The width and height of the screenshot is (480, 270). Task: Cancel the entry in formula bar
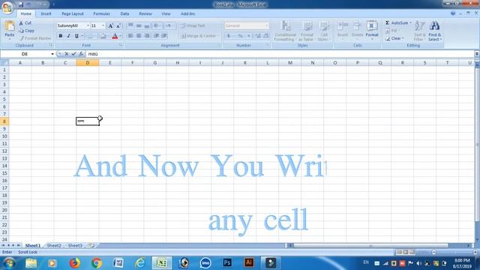tap(67, 54)
